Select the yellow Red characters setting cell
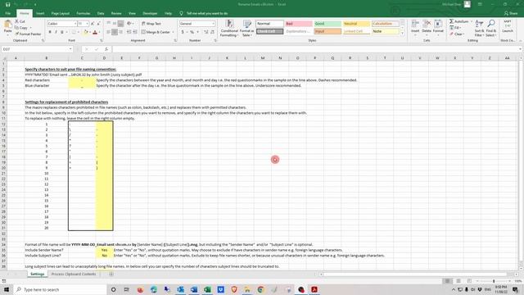This screenshot has width=524, height=295. coord(82,80)
